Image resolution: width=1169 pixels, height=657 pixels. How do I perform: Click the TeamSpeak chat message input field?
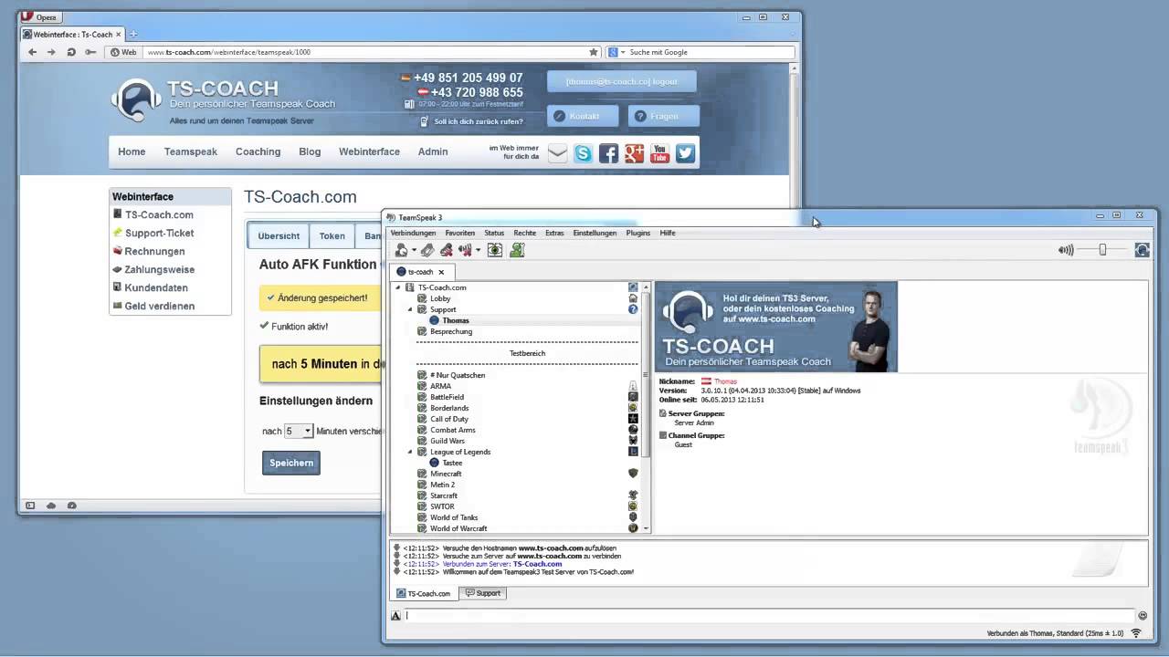pyautogui.click(x=769, y=615)
